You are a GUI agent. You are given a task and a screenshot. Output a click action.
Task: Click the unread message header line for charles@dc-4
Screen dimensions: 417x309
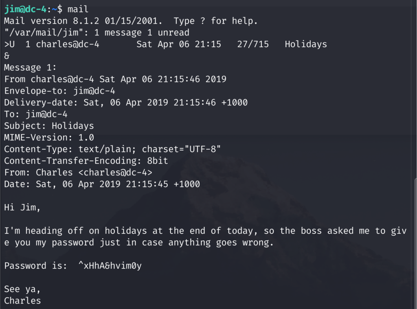pos(165,44)
